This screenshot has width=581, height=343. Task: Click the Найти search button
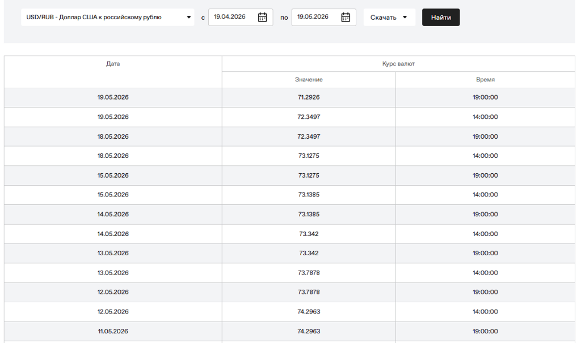[440, 17]
